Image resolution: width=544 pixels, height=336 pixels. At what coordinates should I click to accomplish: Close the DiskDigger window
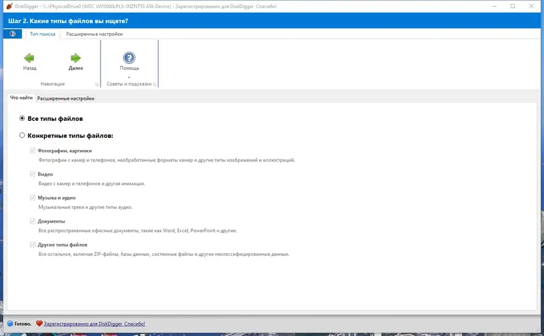tap(531, 6)
